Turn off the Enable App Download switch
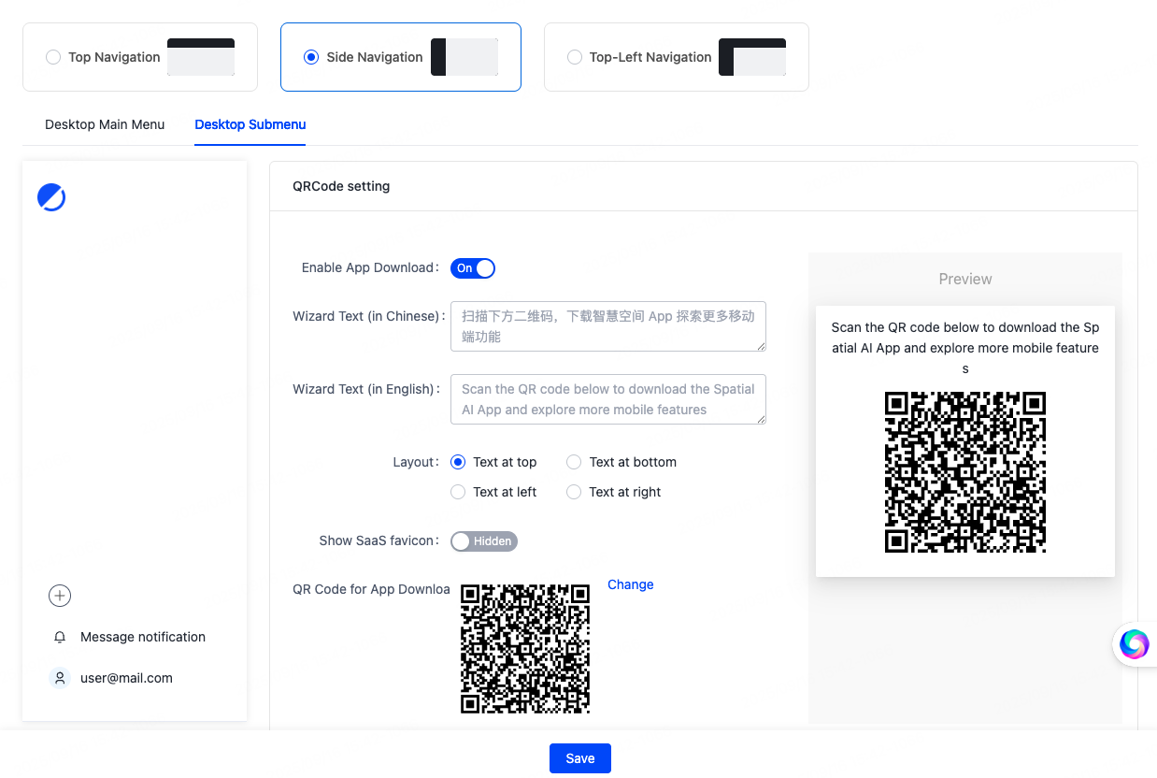This screenshot has height=778, width=1157. pyautogui.click(x=472, y=268)
